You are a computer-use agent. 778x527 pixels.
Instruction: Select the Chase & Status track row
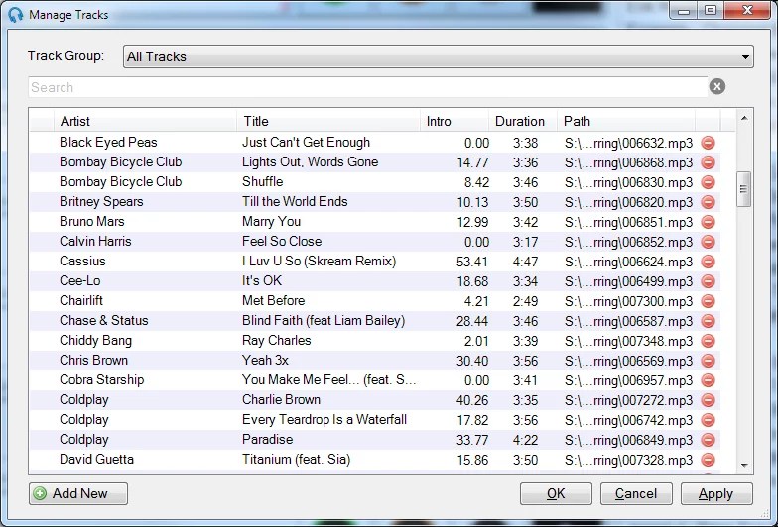pos(298,321)
